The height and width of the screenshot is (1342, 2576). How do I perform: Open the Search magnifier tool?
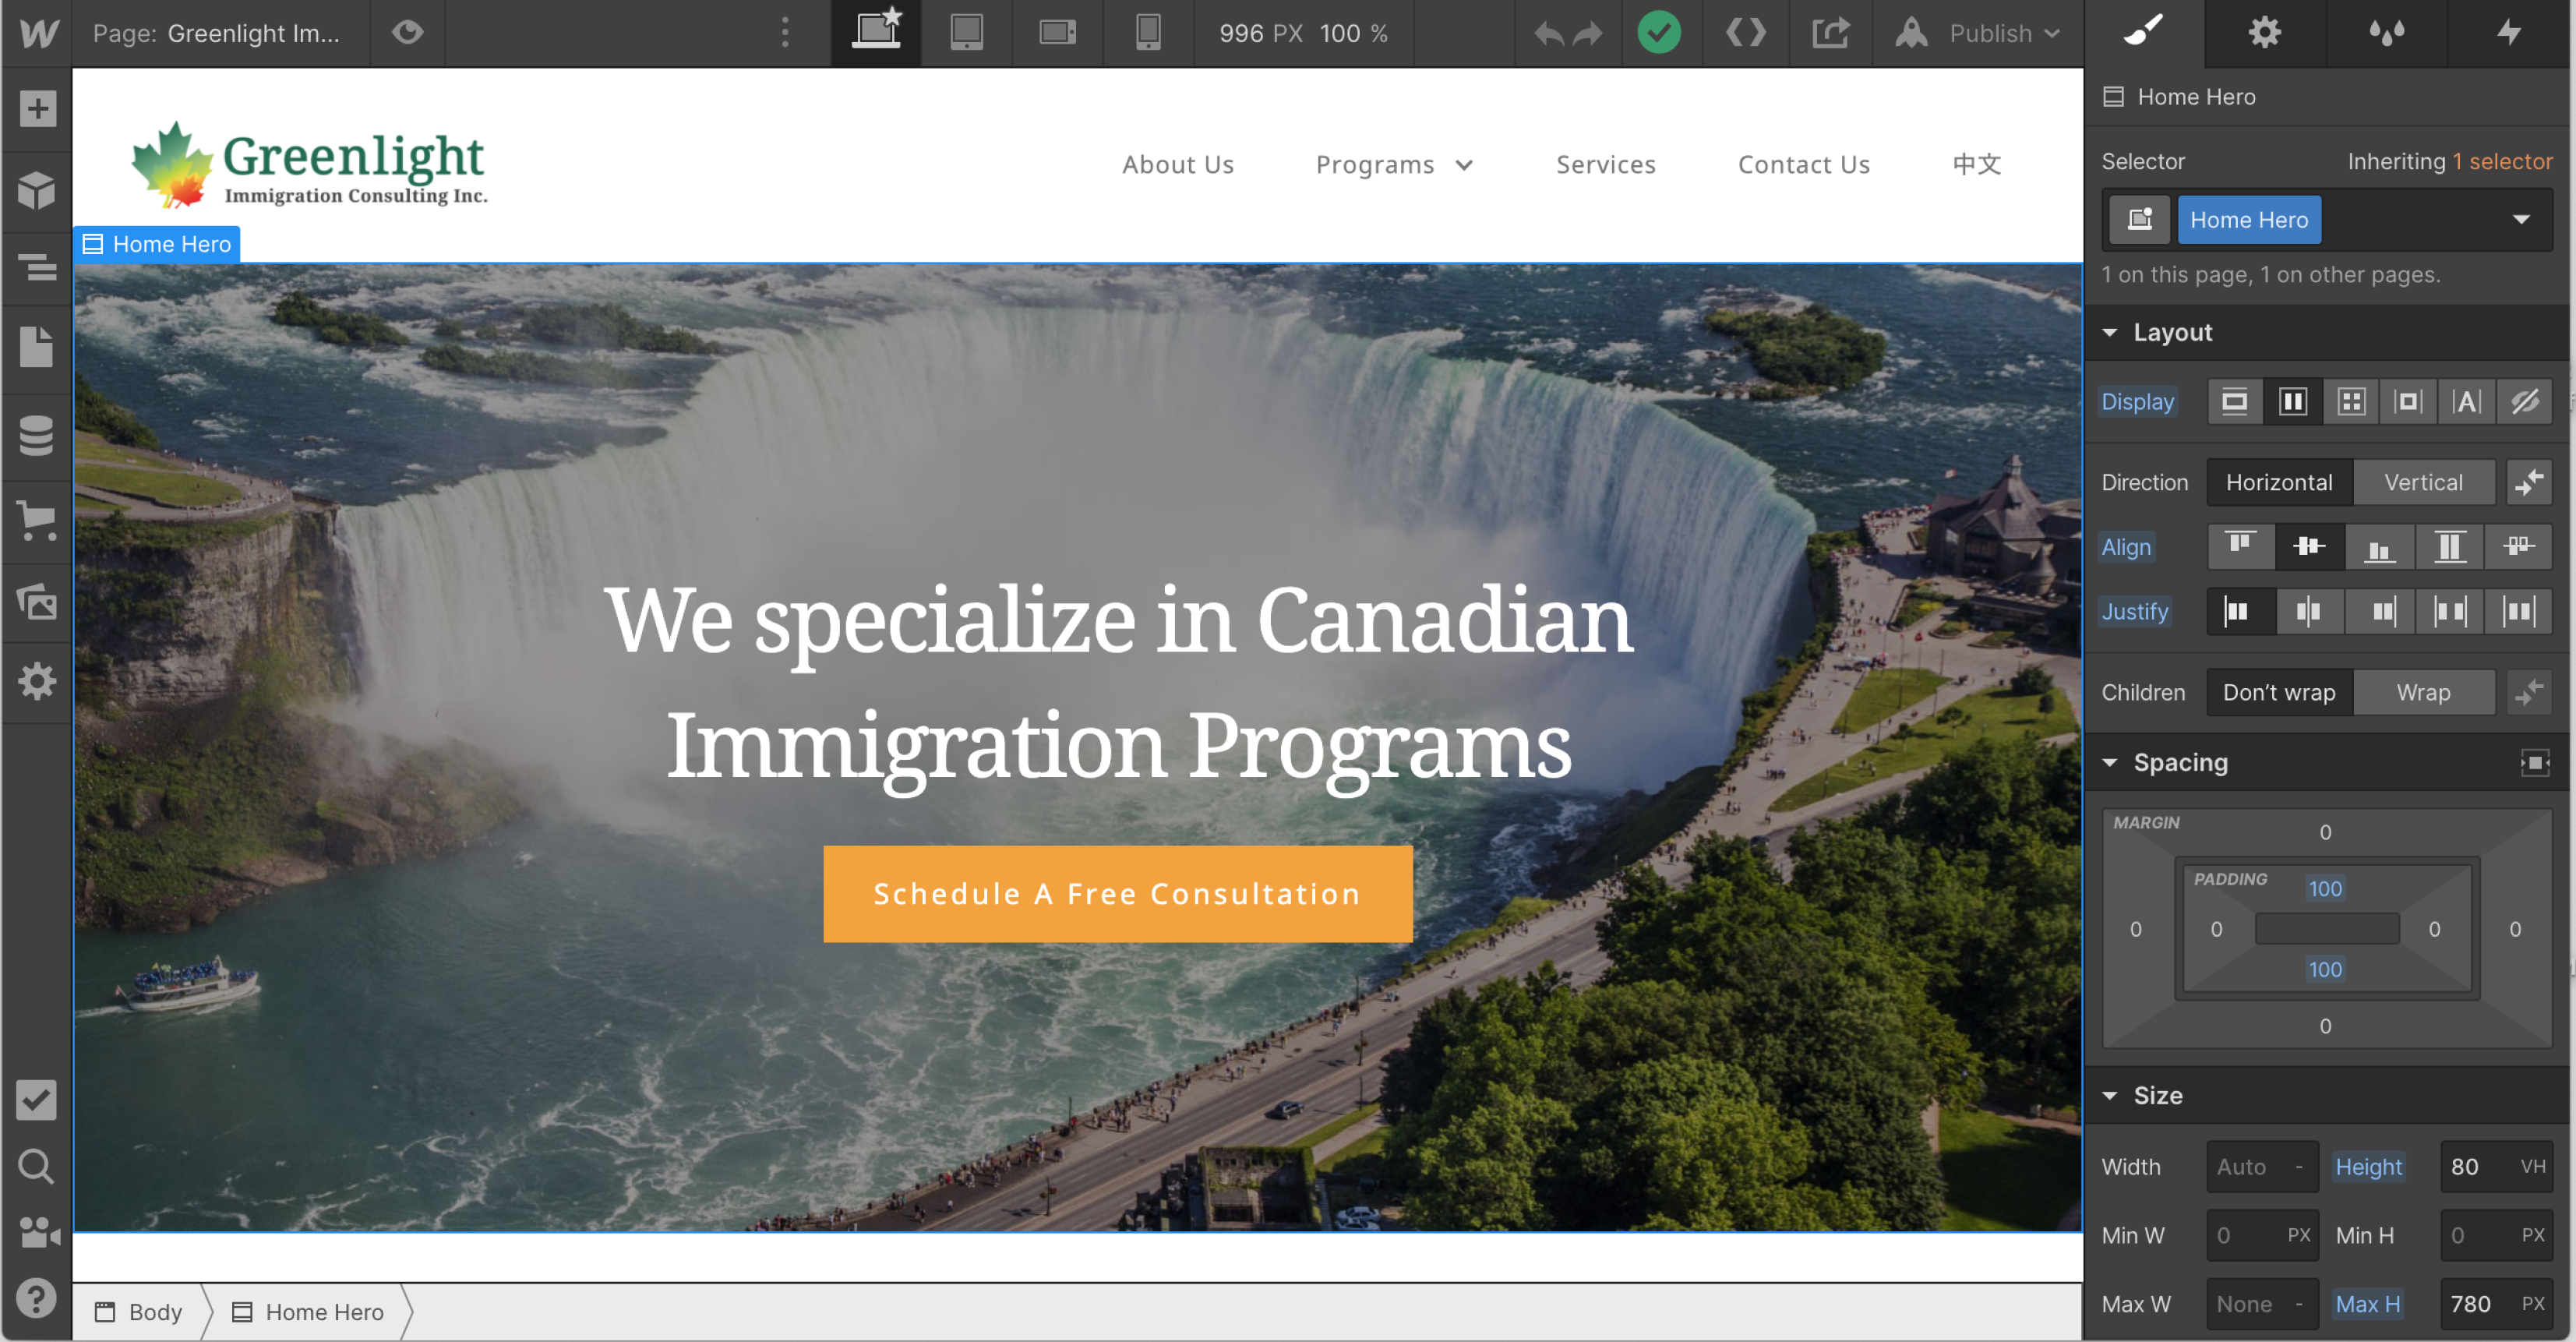[37, 1166]
